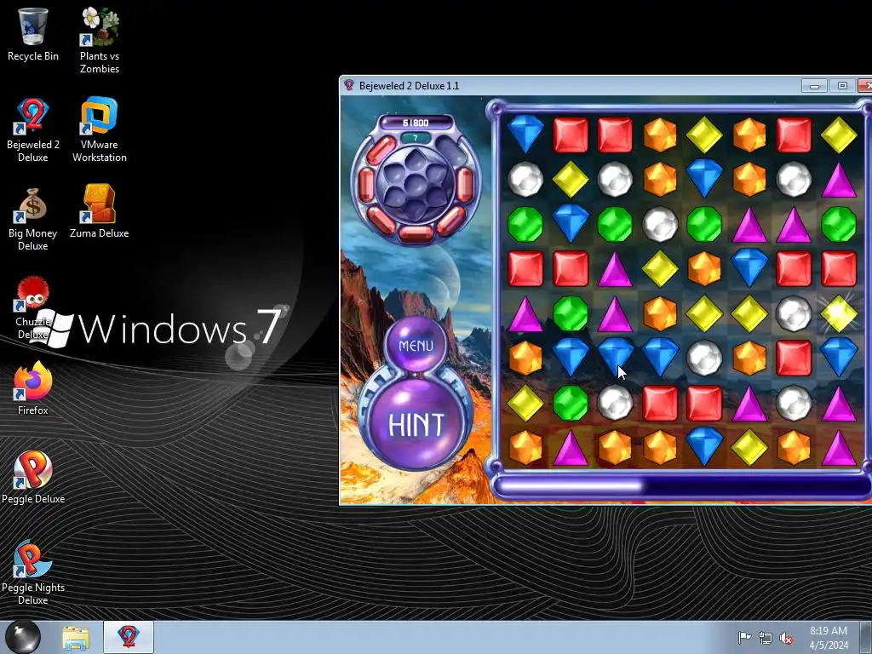
Task: Click the yellow gem in the second board row
Action: 571,179
